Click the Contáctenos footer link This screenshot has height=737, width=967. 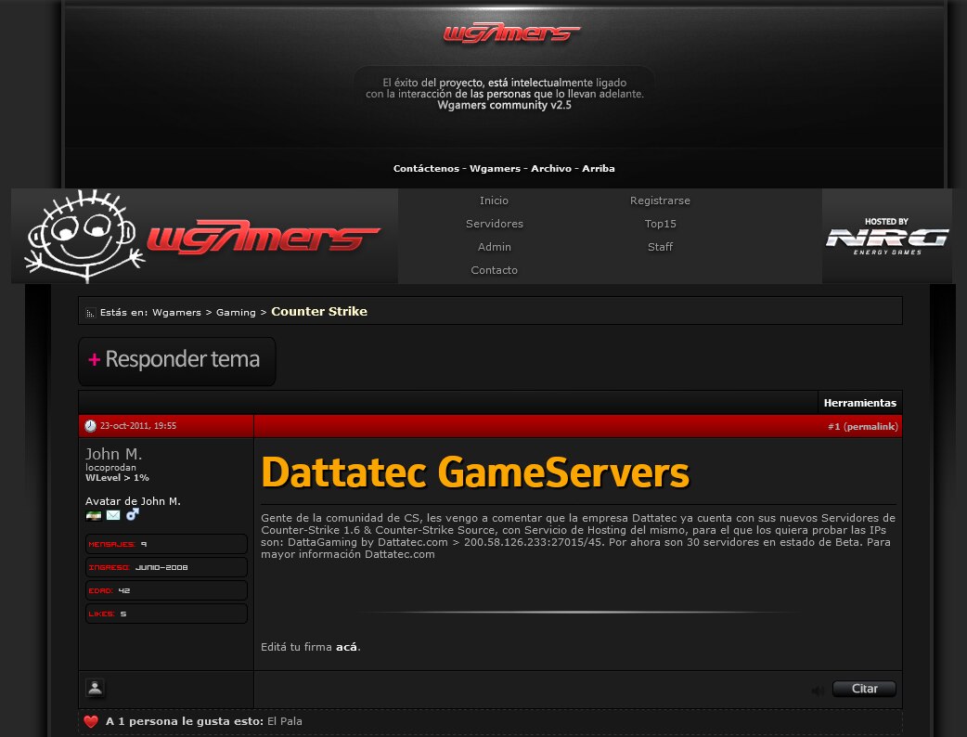point(426,168)
